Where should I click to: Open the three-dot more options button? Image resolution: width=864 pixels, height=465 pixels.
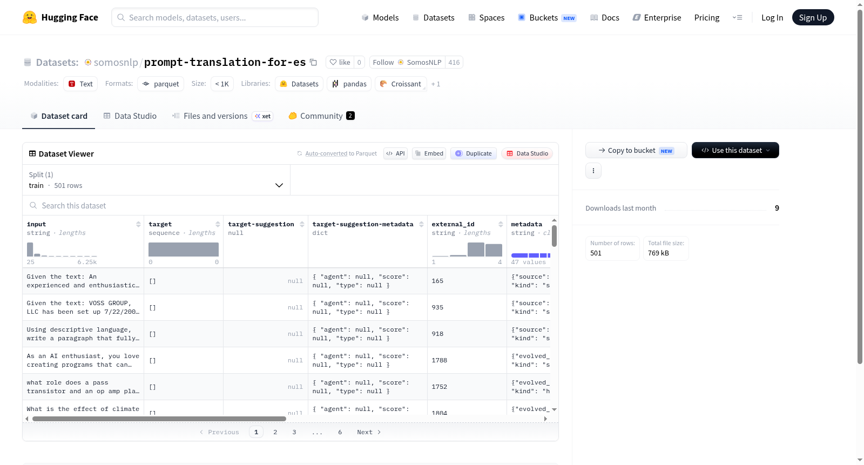tap(593, 171)
